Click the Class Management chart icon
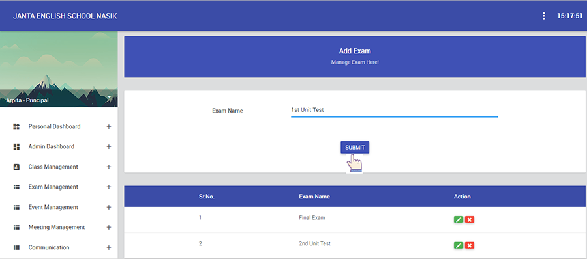 (x=16, y=167)
